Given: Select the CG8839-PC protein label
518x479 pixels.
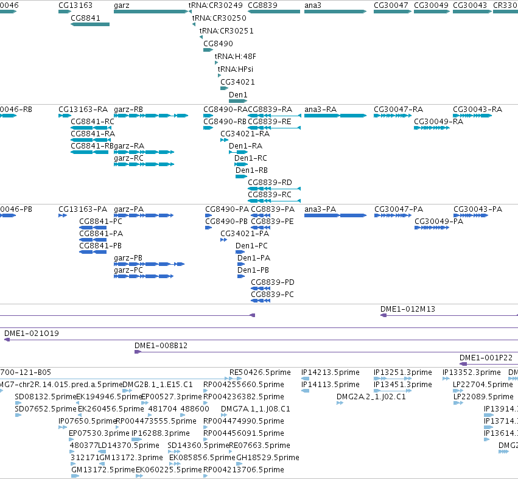Looking at the screenshot, I should (x=272, y=295).
